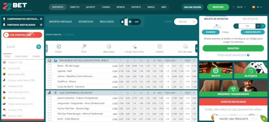Open the ES language dropdown
Image resolution: width=269 pixels, height=122 pixels.
[257, 7]
